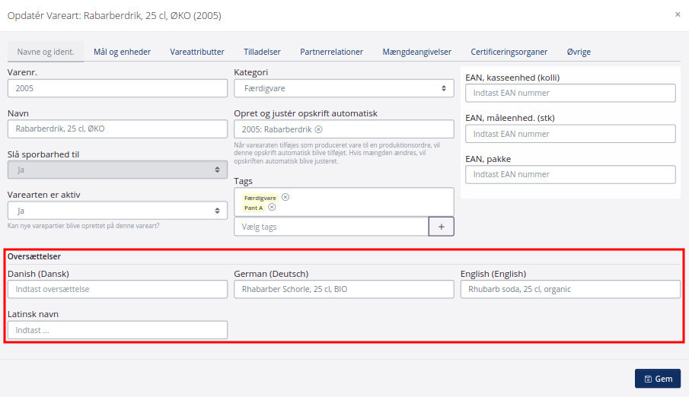Expand the Varearten er aktiv dropdown
The width and height of the screenshot is (689, 397).
pyautogui.click(x=117, y=211)
